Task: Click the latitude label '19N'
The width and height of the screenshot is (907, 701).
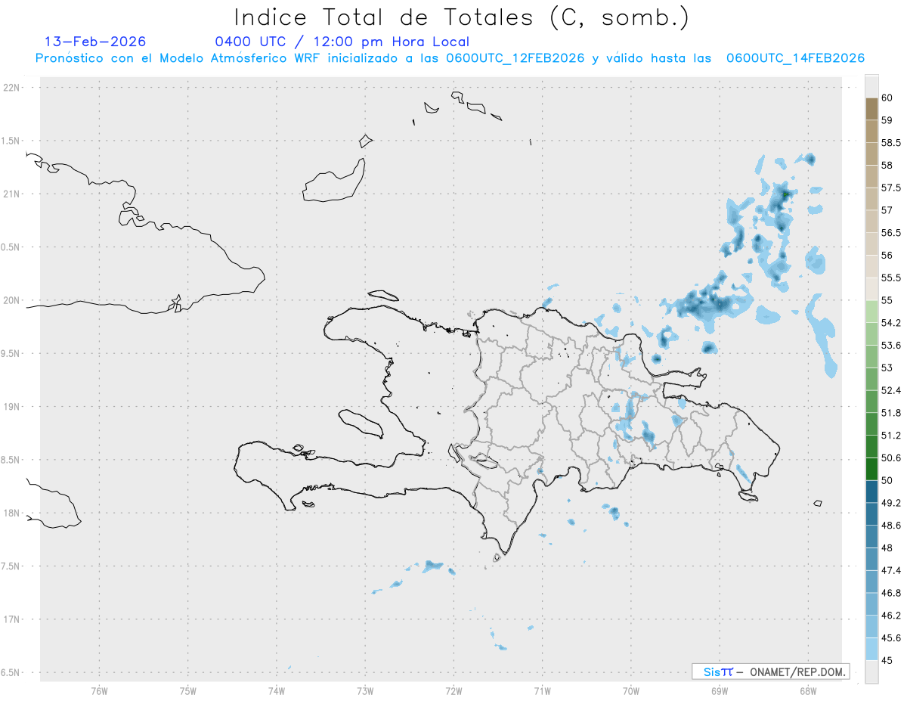Action: [x=11, y=407]
